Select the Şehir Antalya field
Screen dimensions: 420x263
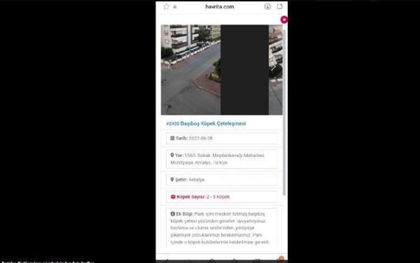222,180
